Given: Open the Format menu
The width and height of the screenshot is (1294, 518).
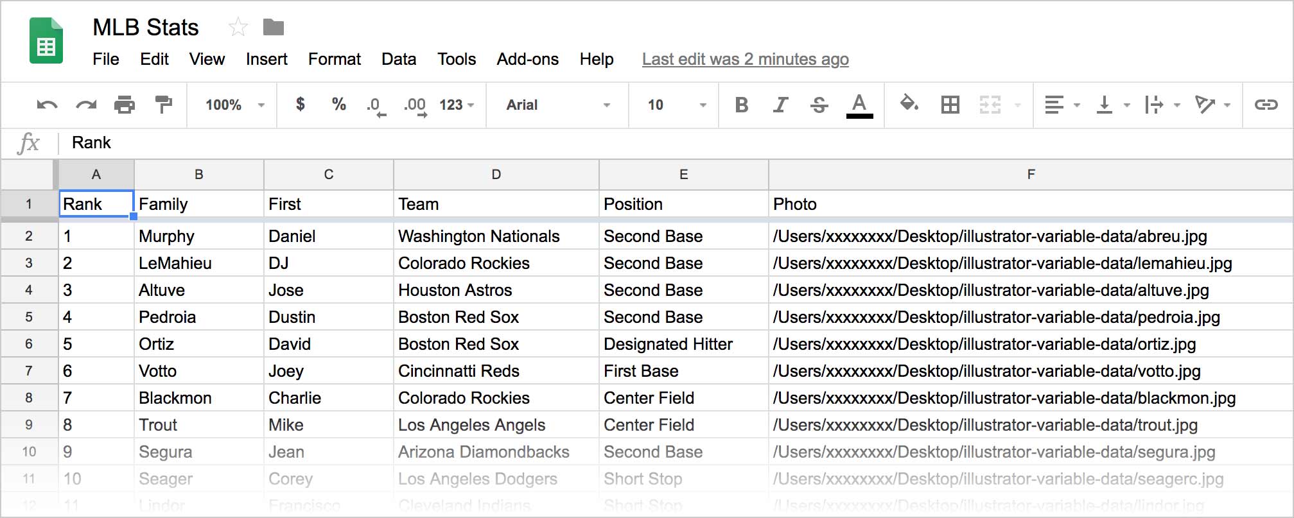Looking at the screenshot, I should tap(335, 59).
